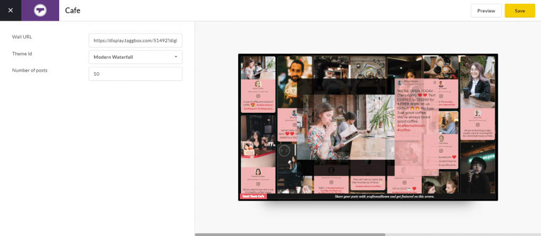Click the Instagram icon on the bottom-left post
Viewport: 541px width, 236px height.
point(258,182)
